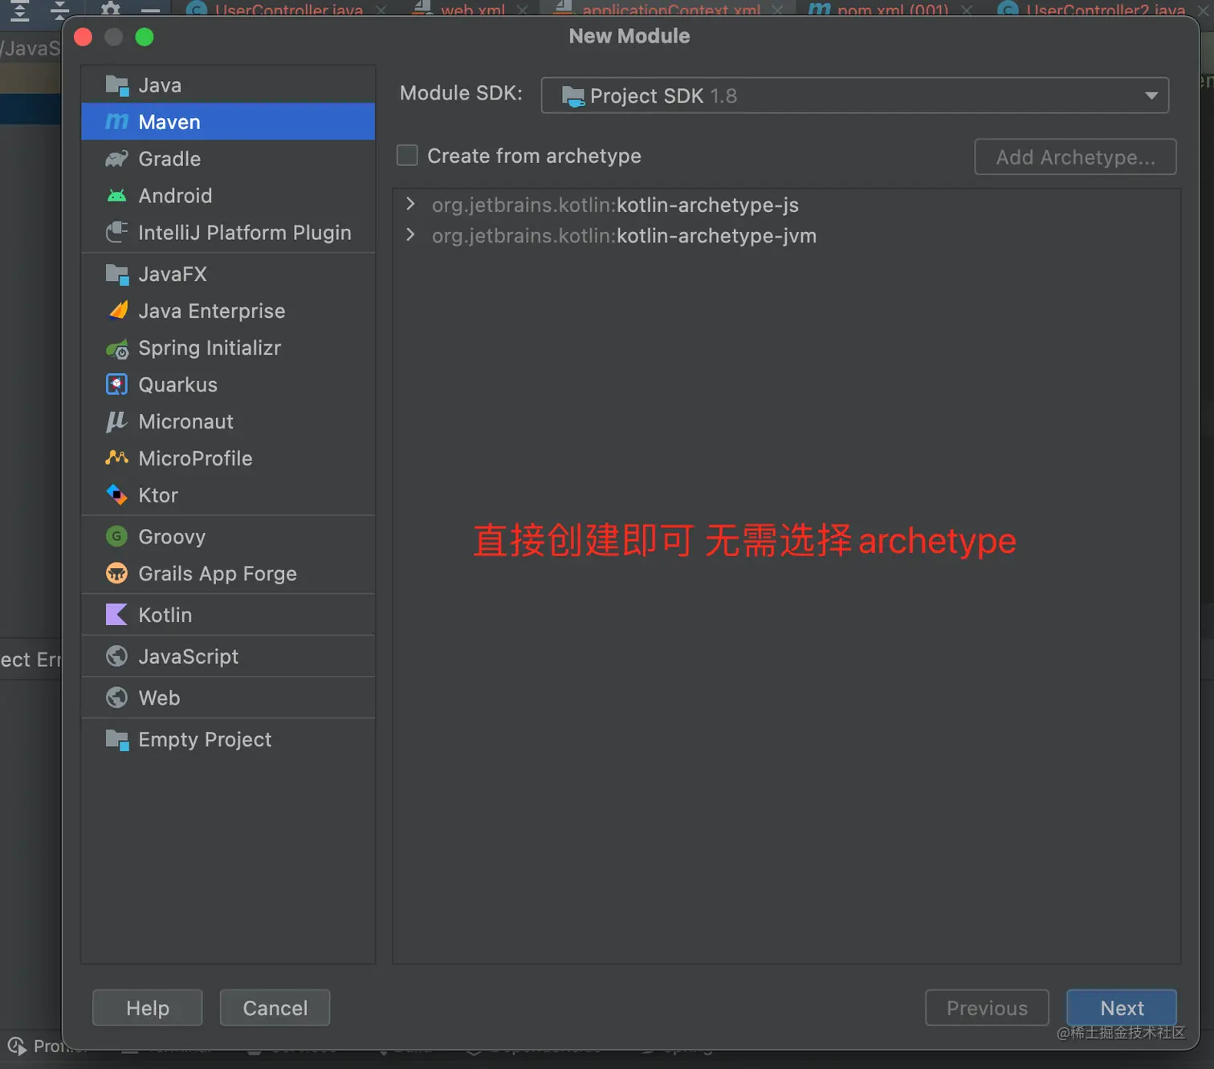
Task: Select the Micronaut label in the list
Action: point(186,421)
